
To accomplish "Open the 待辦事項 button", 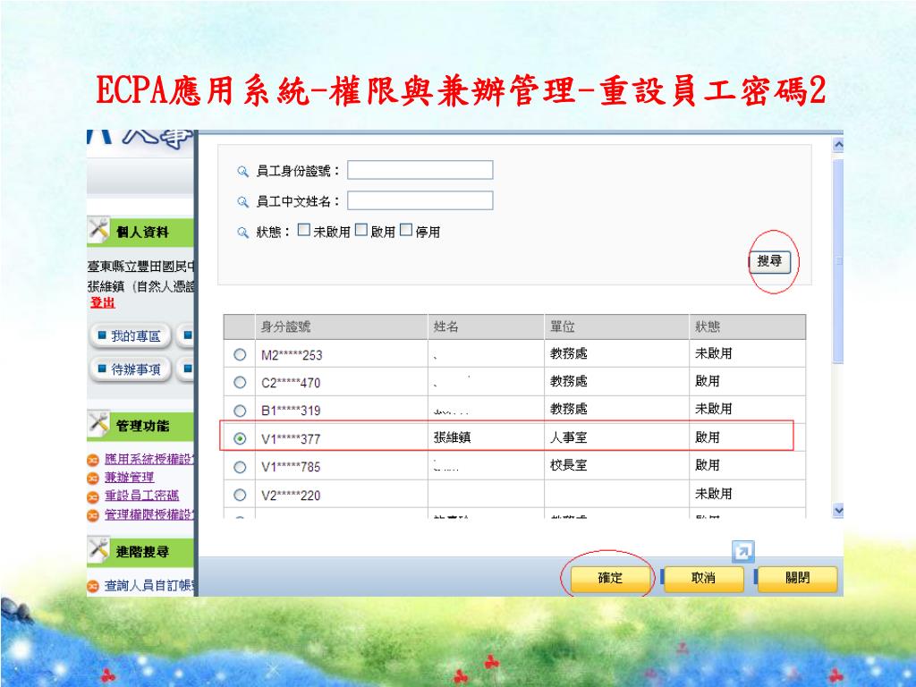I will click(x=130, y=369).
